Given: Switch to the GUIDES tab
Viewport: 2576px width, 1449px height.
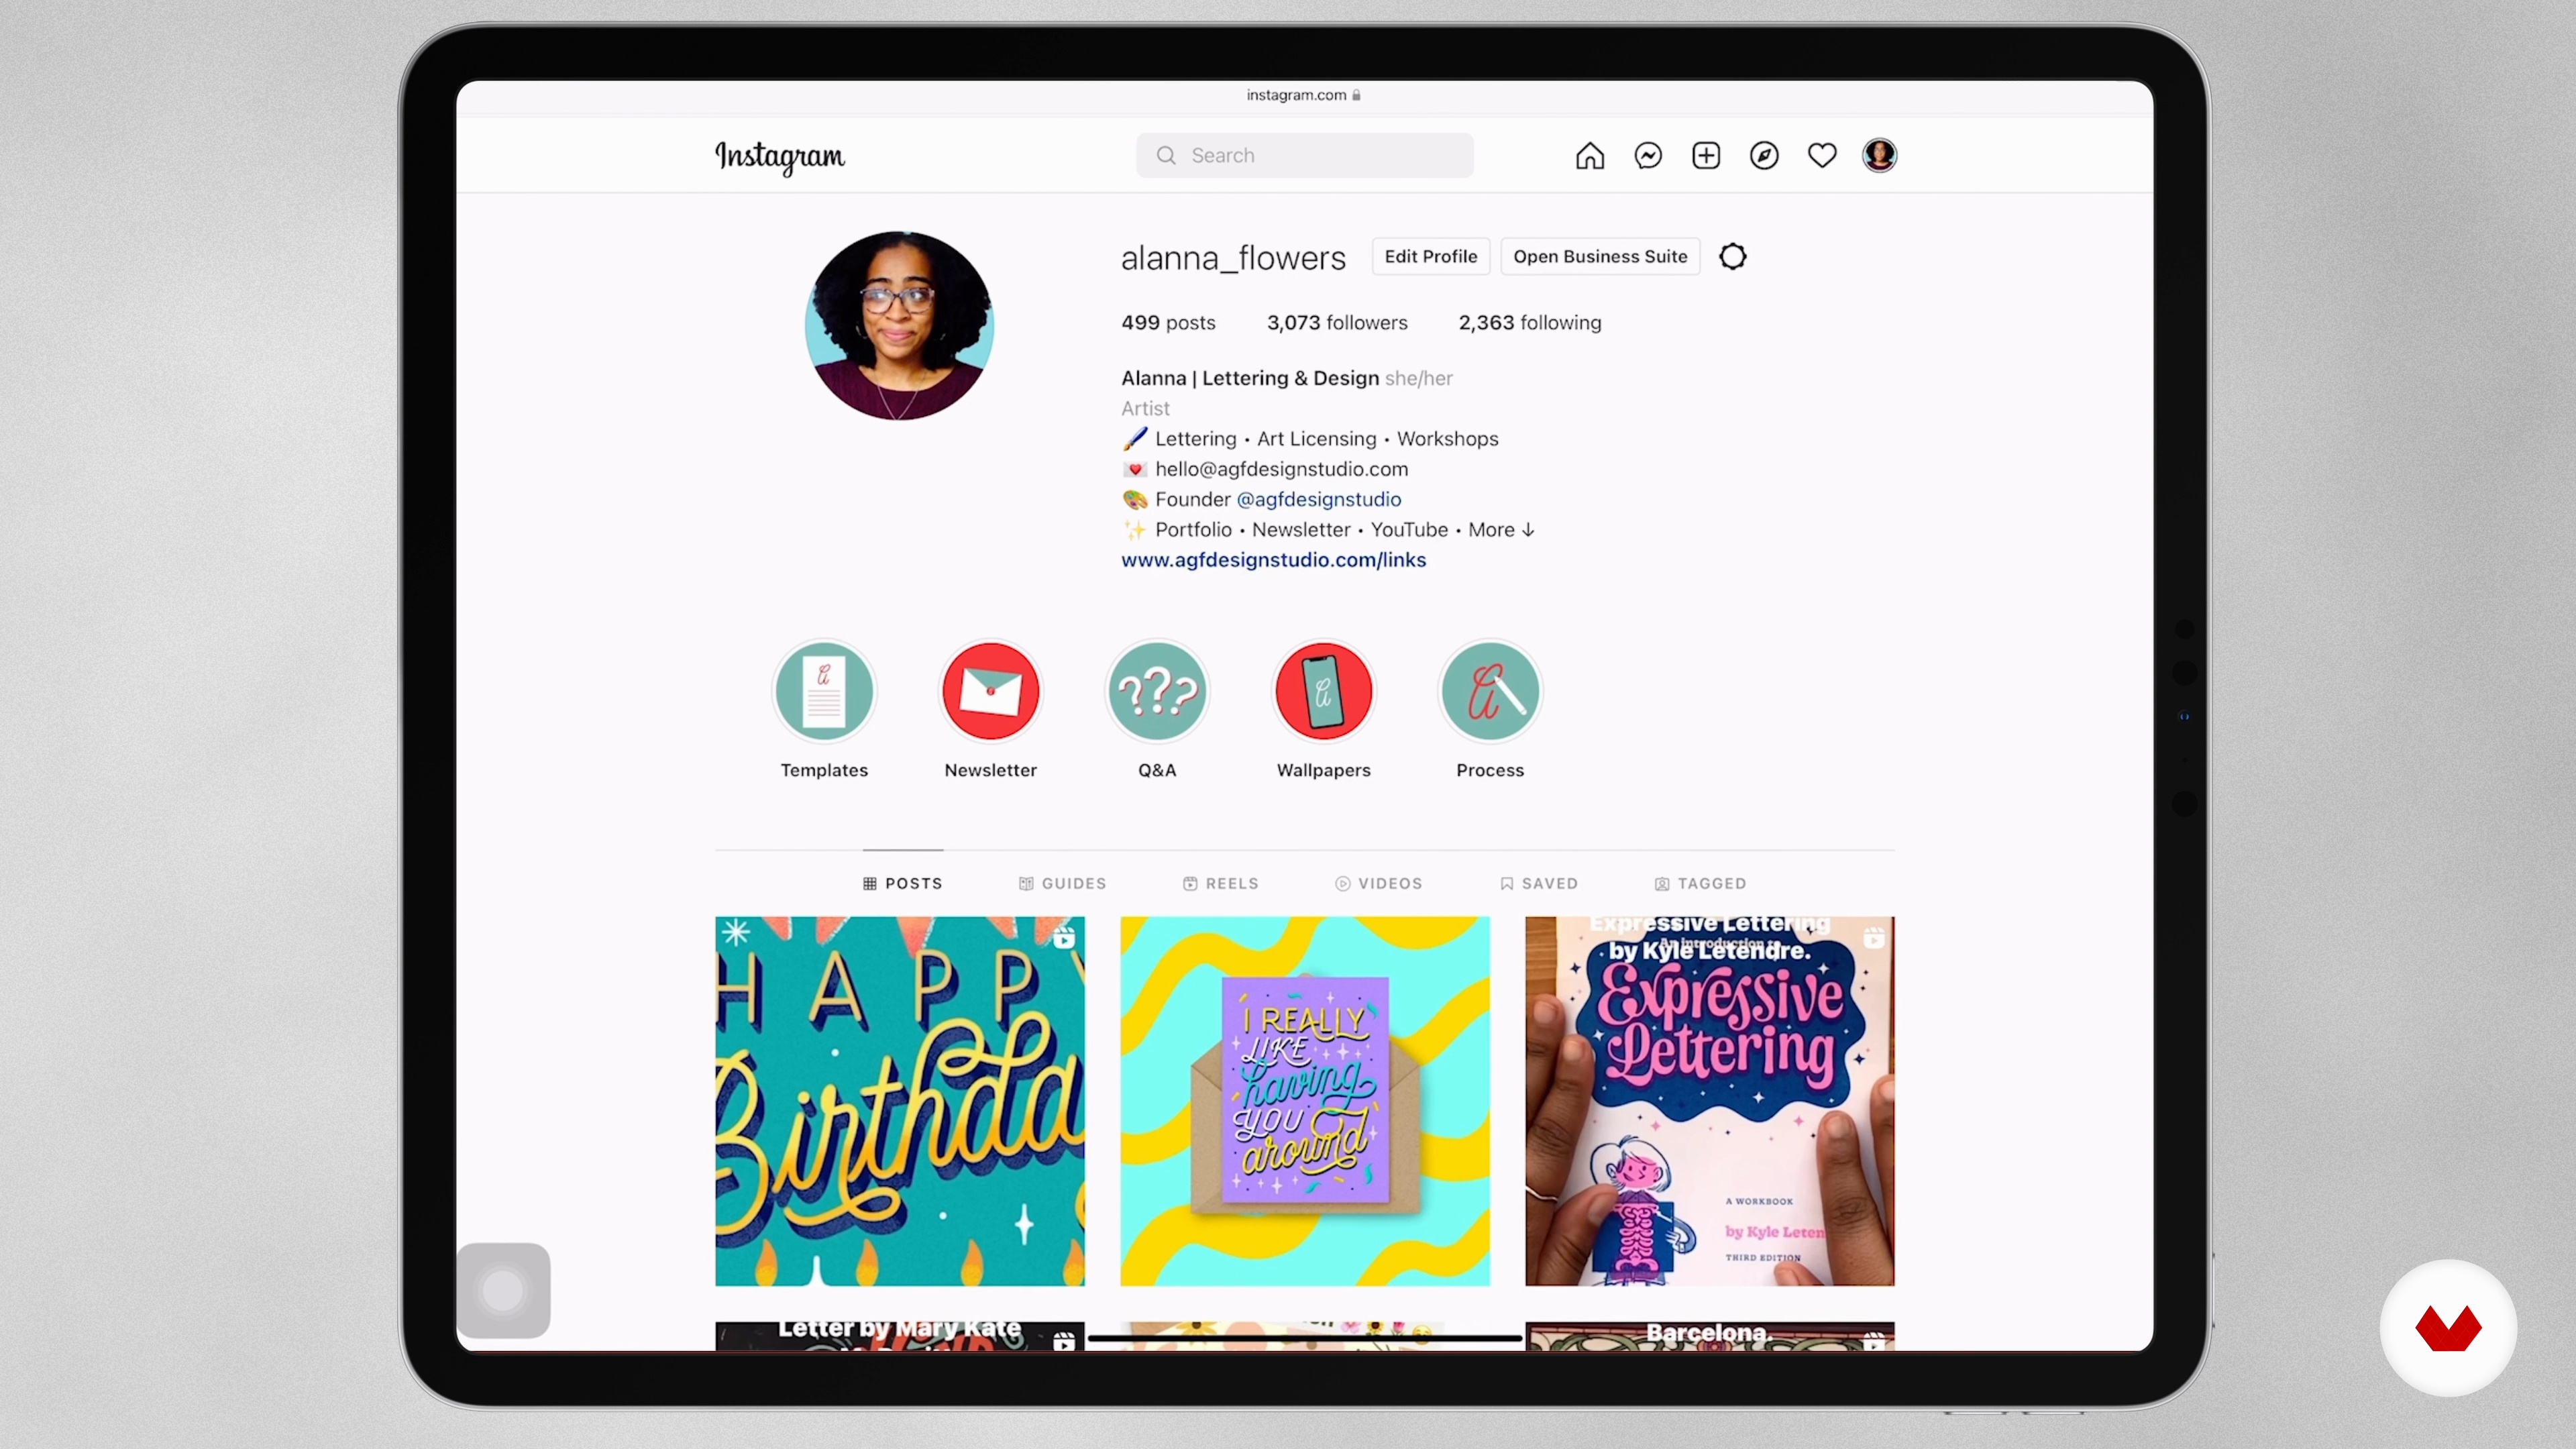Looking at the screenshot, I should click(1062, 884).
